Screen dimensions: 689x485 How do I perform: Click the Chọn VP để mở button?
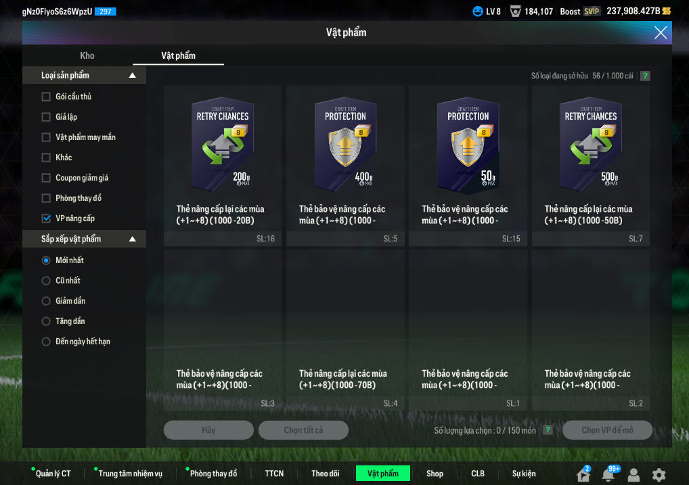[606, 430]
